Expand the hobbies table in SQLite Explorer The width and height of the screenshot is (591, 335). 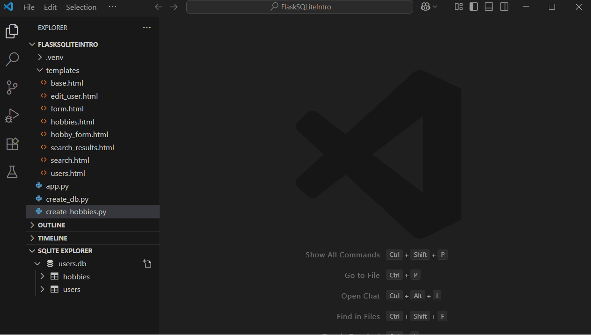coord(43,277)
